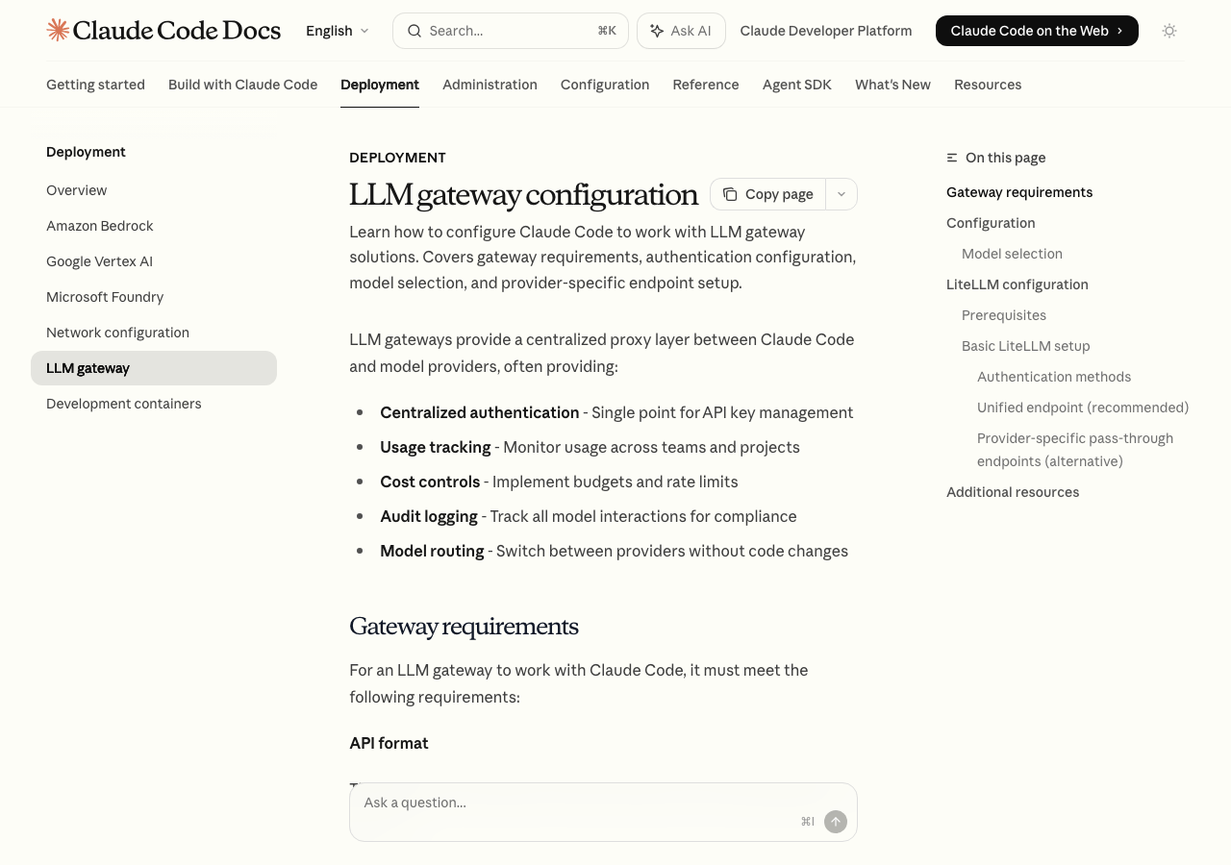Toggle the light/dark theme sun icon
The height and width of the screenshot is (865, 1231).
pyautogui.click(x=1168, y=31)
